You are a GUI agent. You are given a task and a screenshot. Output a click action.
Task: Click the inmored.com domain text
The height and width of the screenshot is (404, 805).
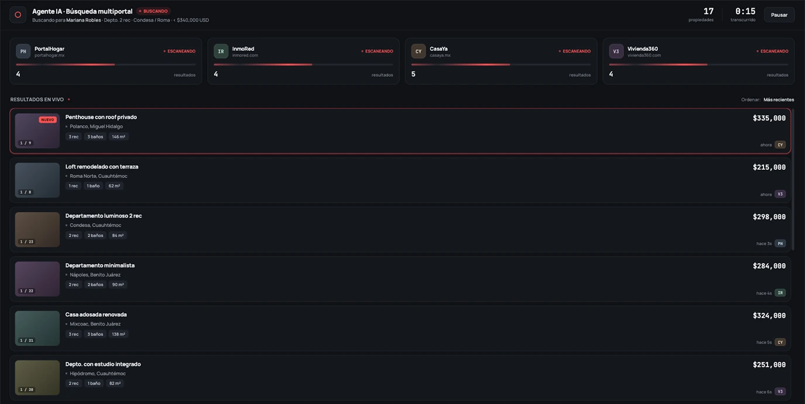pos(245,55)
